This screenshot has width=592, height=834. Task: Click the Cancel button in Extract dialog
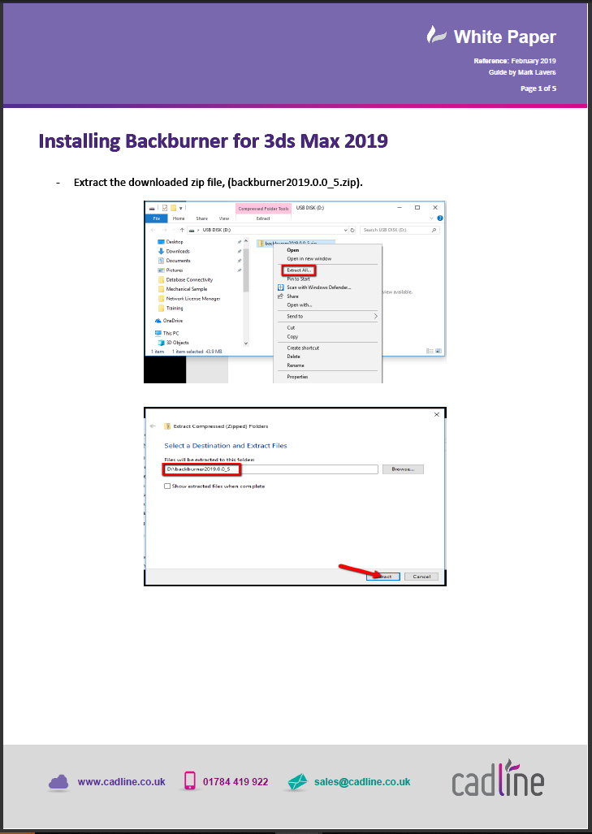(421, 577)
